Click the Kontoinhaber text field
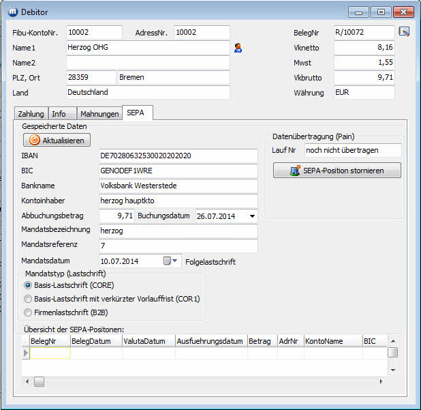The height and width of the screenshot is (410, 421). click(x=177, y=201)
